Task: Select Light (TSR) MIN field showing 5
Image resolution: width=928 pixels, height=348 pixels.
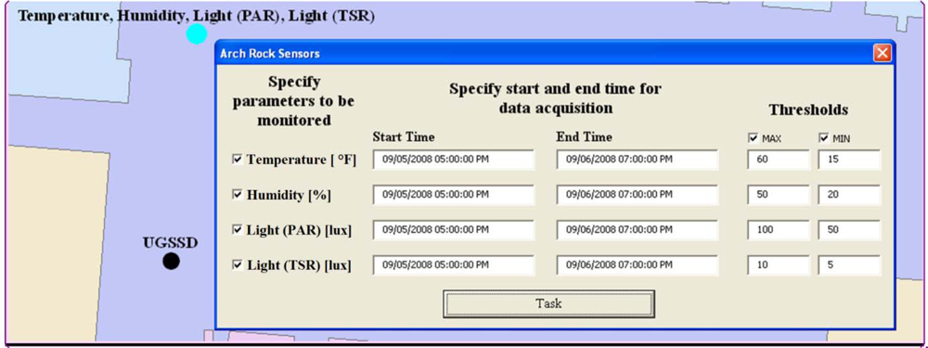Action: point(849,265)
